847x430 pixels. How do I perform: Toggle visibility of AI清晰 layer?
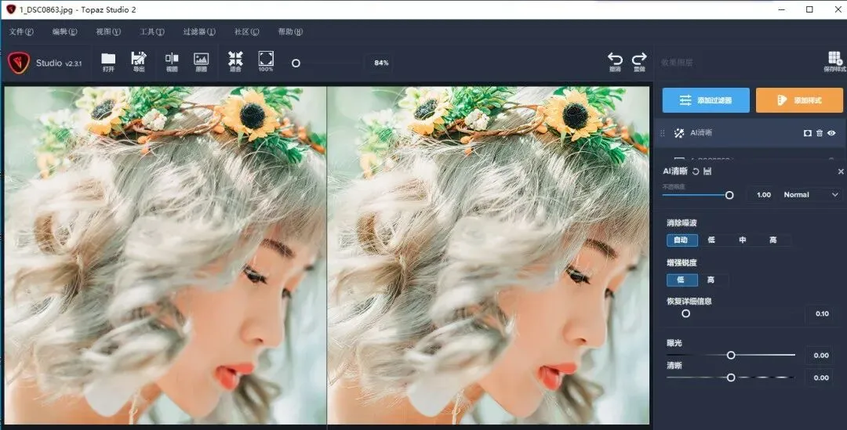click(x=831, y=132)
